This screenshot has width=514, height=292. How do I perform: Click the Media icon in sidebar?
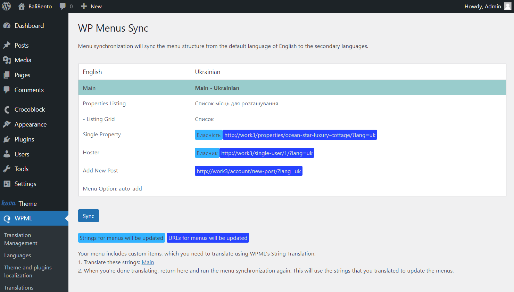point(7,60)
